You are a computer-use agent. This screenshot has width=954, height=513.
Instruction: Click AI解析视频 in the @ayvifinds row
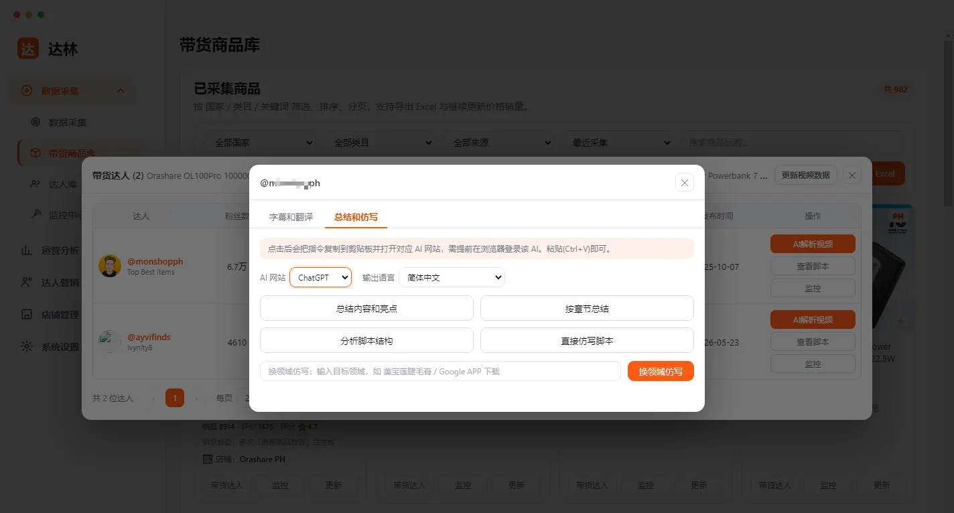813,319
